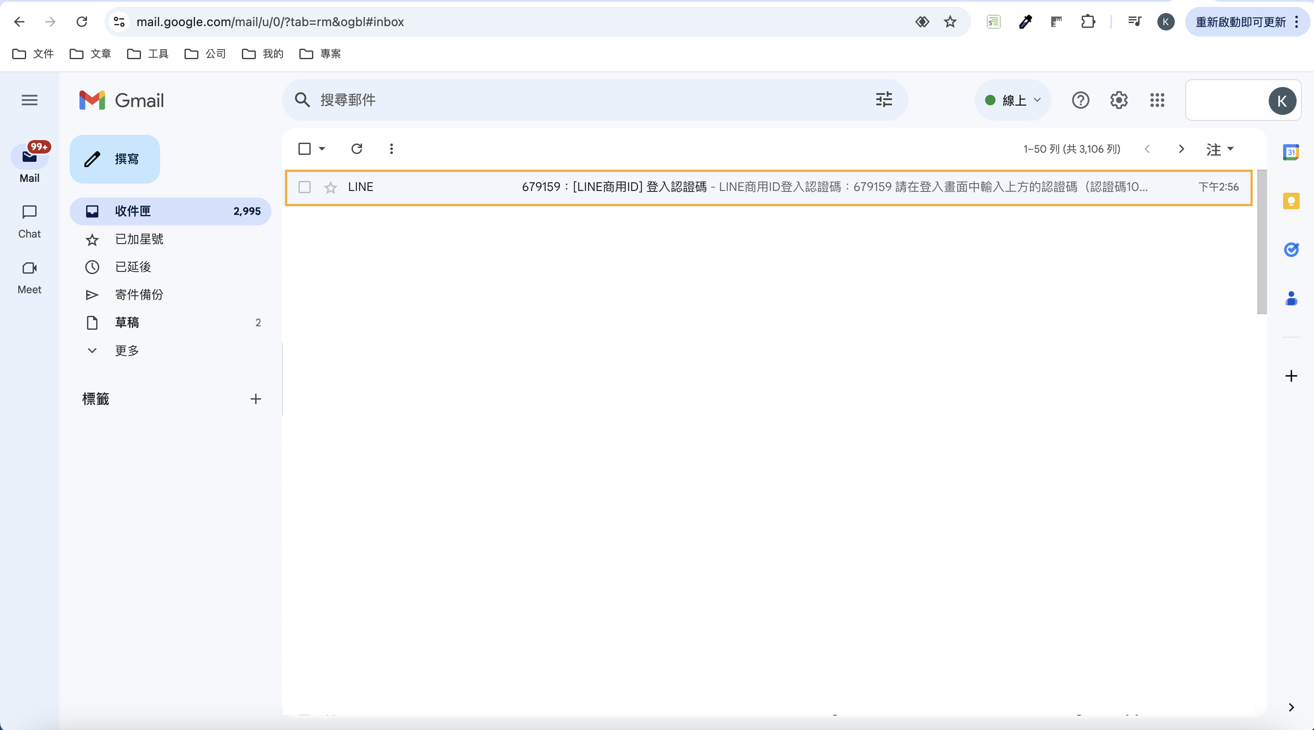Open input tools 注 dropdown
This screenshot has width=1314, height=730.
point(1219,149)
